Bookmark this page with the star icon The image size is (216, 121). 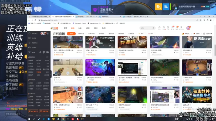[x=200, y=20]
